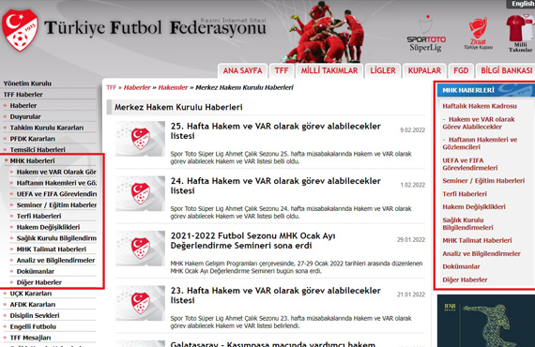The height and width of the screenshot is (347, 535).
Task: Open Haftalık Hakem Kadrosu in the right panel
Action: [x=480, y=106]
